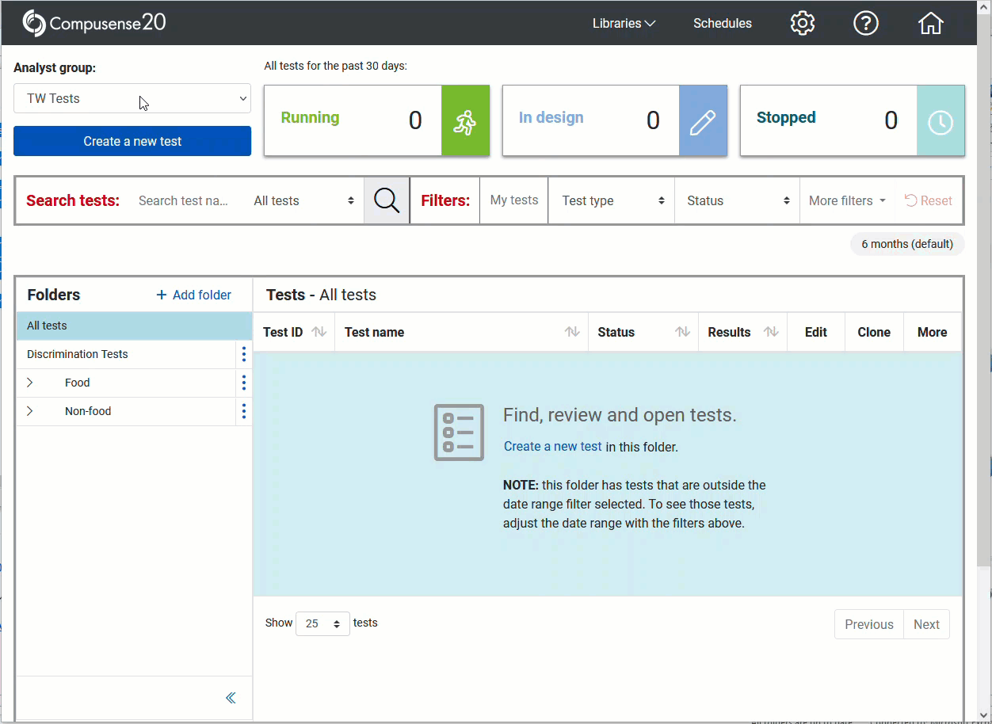Click in the Search test name field
The height and width of the screenshot is (724, 992).
(x=185, y=200)
